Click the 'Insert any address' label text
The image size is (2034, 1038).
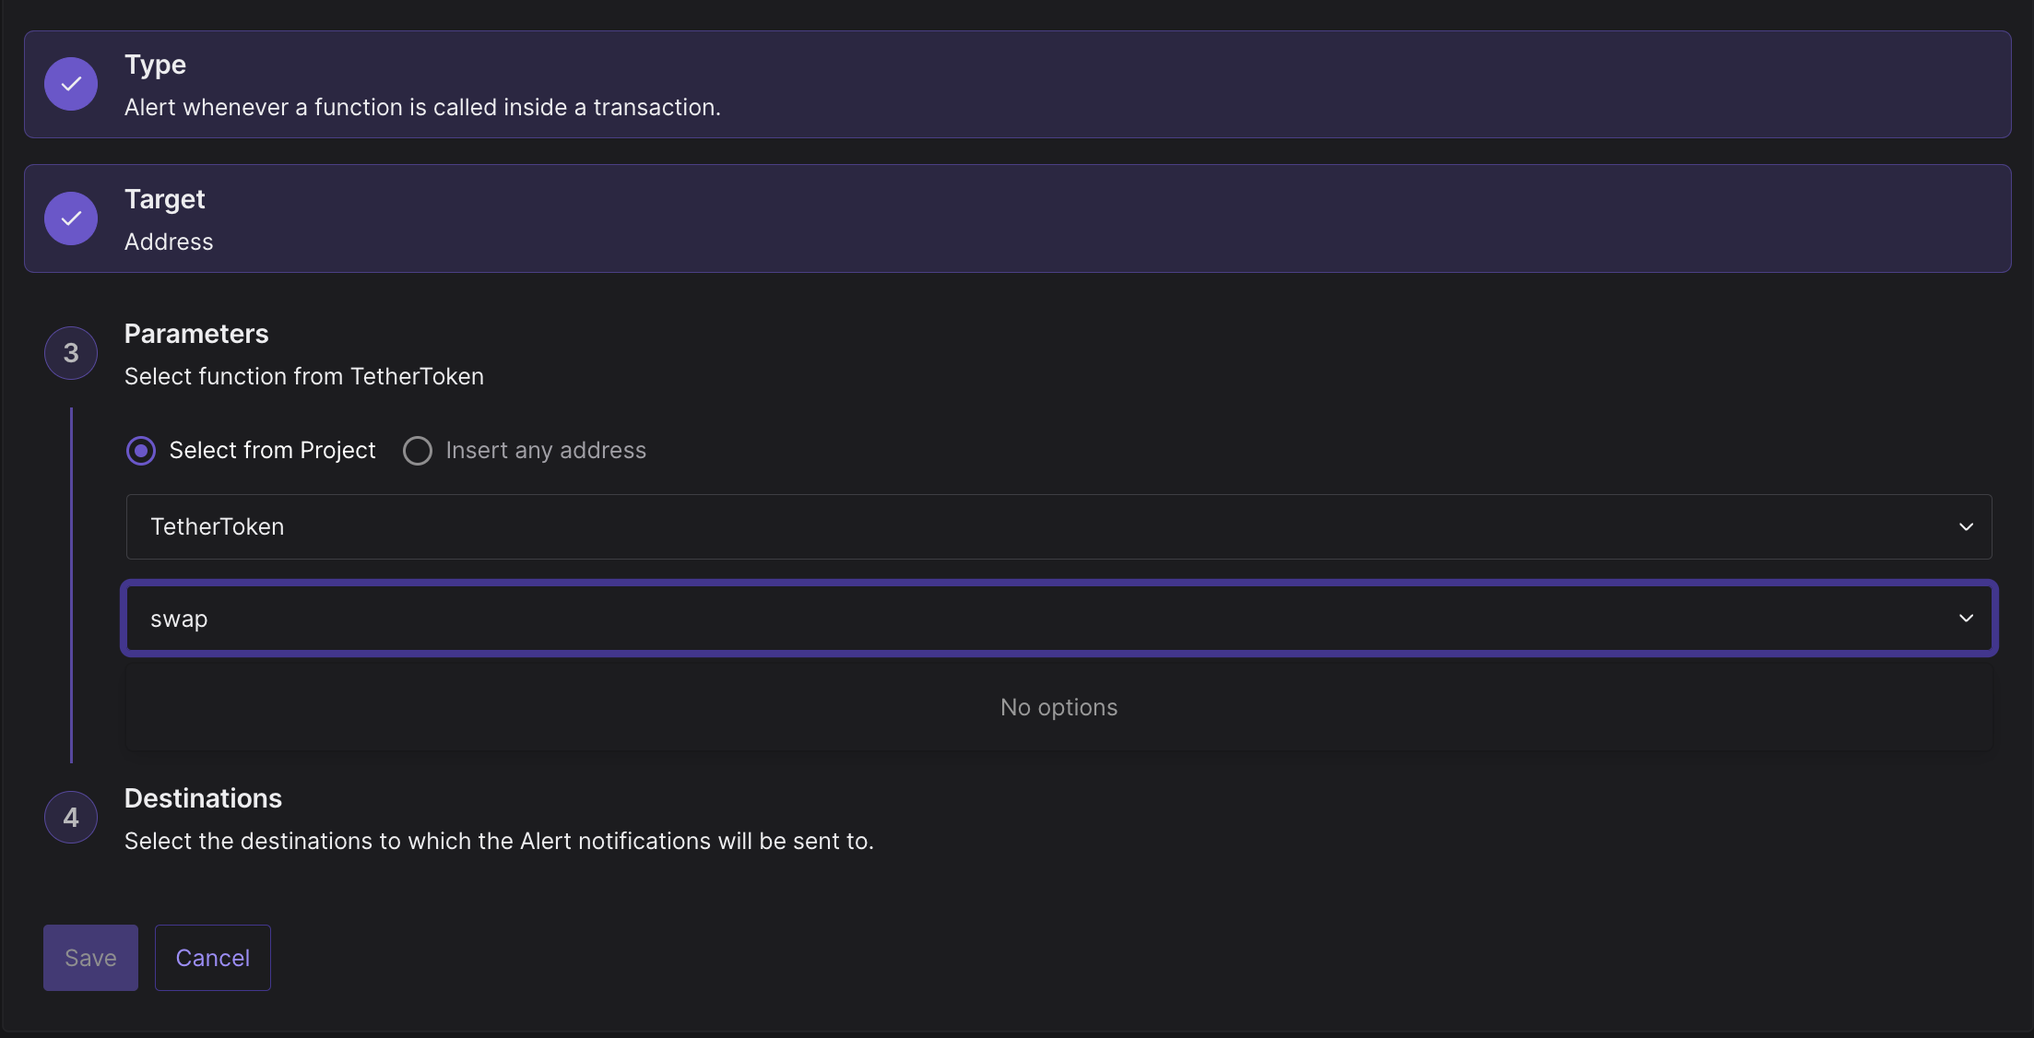546,451
